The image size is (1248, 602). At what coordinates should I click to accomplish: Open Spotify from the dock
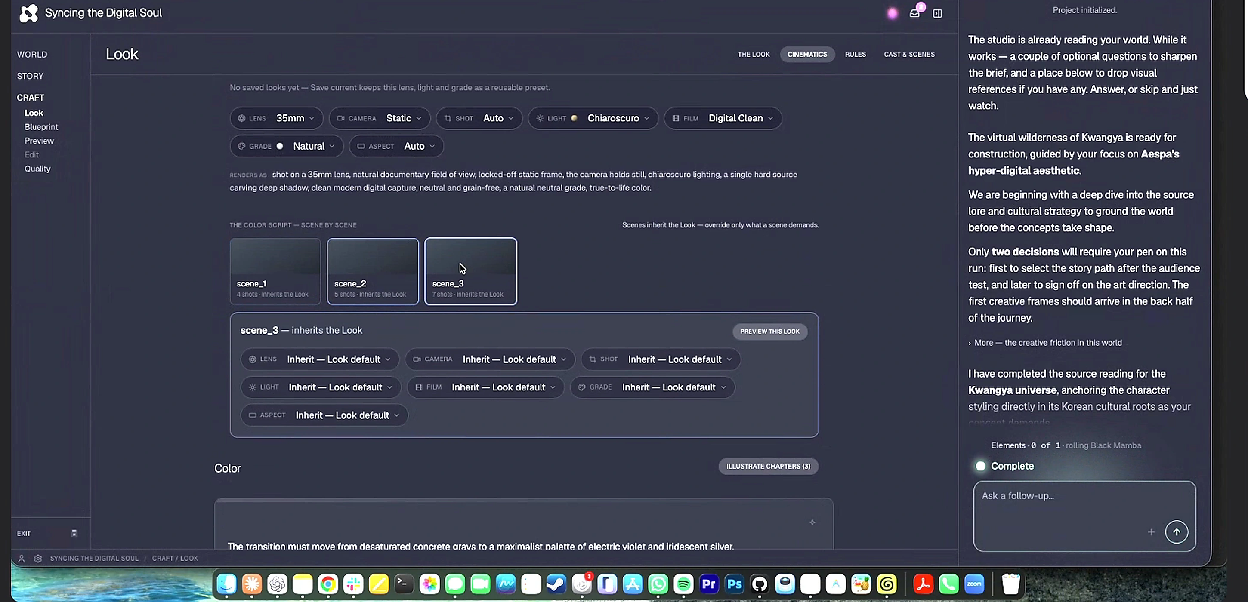683,584
